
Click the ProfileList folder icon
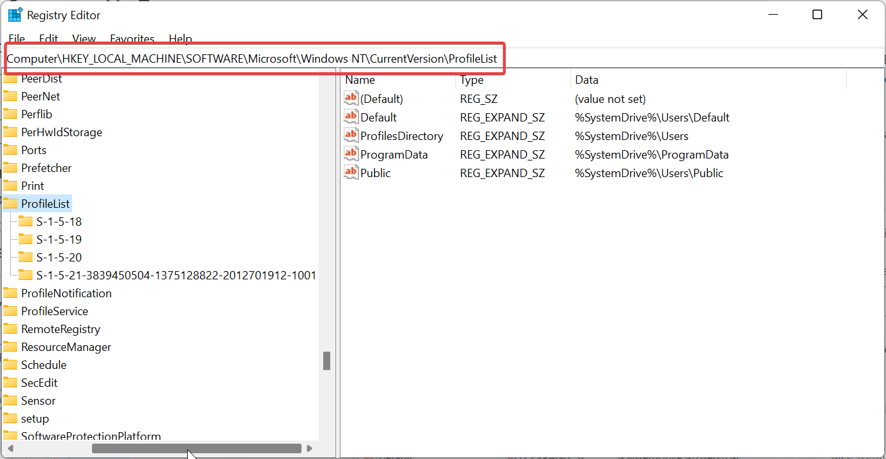tap(10, 204)
